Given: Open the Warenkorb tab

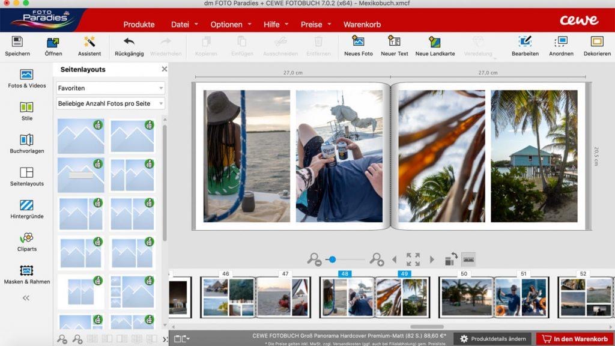Looking at the screenshot, I should pyautogui.click(x=362, y=24).
